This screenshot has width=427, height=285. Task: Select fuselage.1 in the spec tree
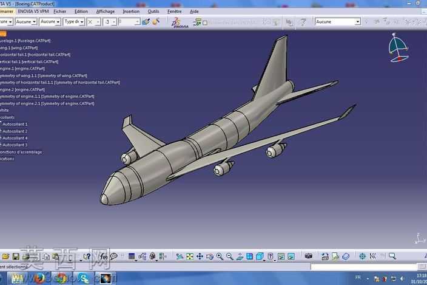25,41
